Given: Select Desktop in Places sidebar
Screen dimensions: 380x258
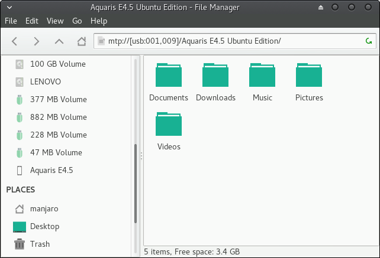Looking at the screenshot, I should (x=44, y=226).
